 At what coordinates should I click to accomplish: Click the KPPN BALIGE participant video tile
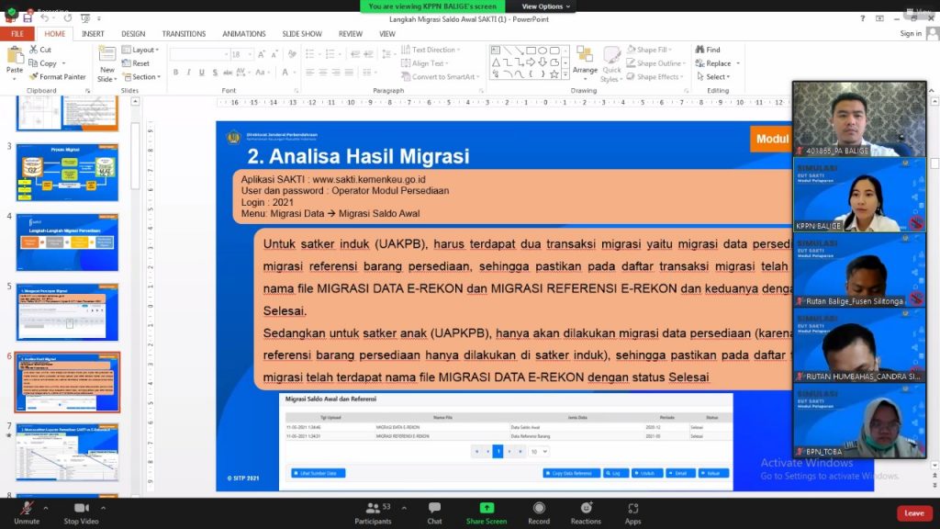[859, 195]
